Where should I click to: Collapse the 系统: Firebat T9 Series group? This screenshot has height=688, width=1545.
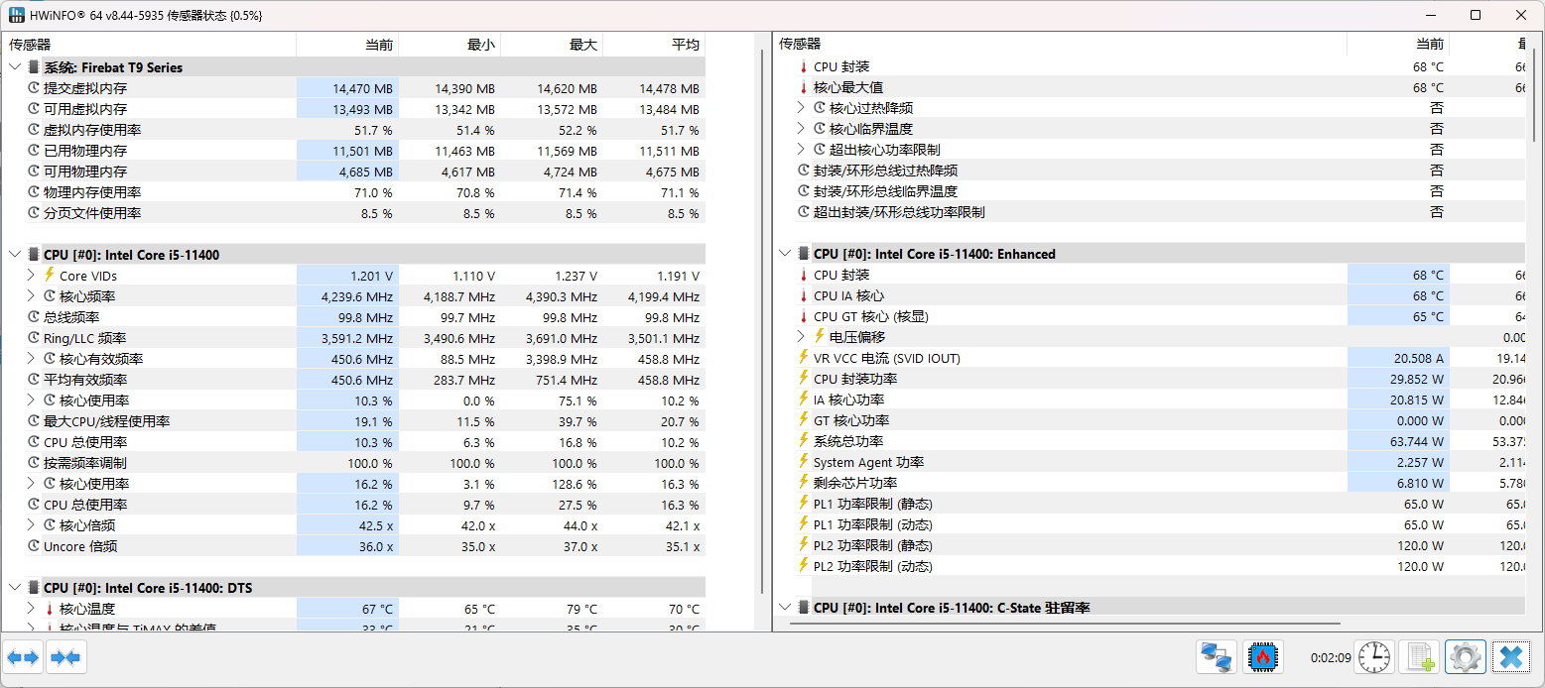tap(15, 67)
